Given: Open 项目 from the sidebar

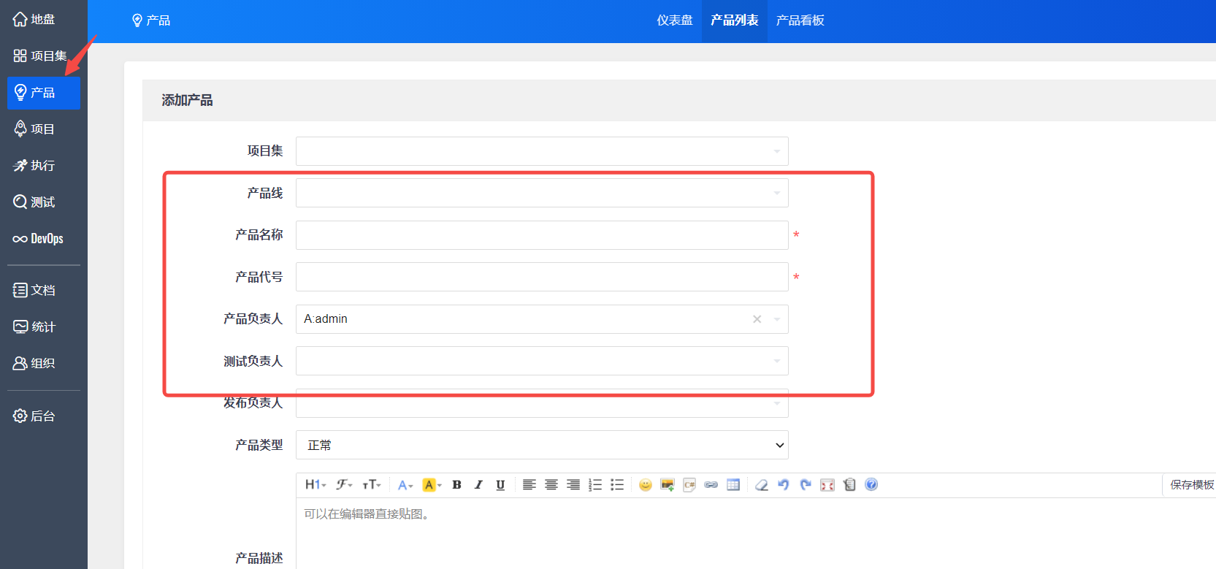Looking at the screenshot, I should click(x=34, y=129).
